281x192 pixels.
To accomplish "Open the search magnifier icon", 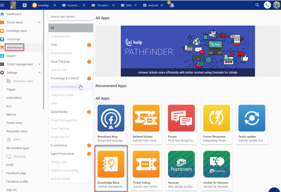I will pyautogui.click(x=257, y=5).
